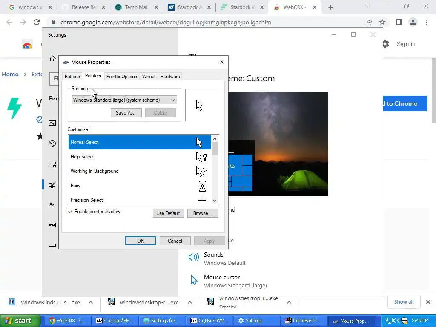Open Background section icon in Settings sidebar

[52, 123]
